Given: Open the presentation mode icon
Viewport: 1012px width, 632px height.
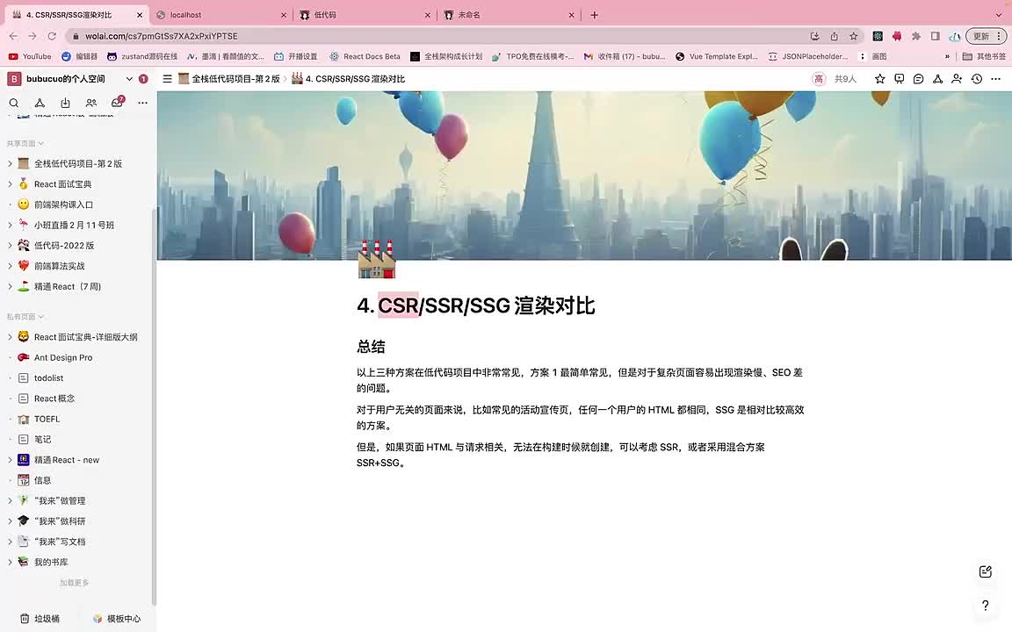Looking at the screenshot, I should tap(899, 79).
